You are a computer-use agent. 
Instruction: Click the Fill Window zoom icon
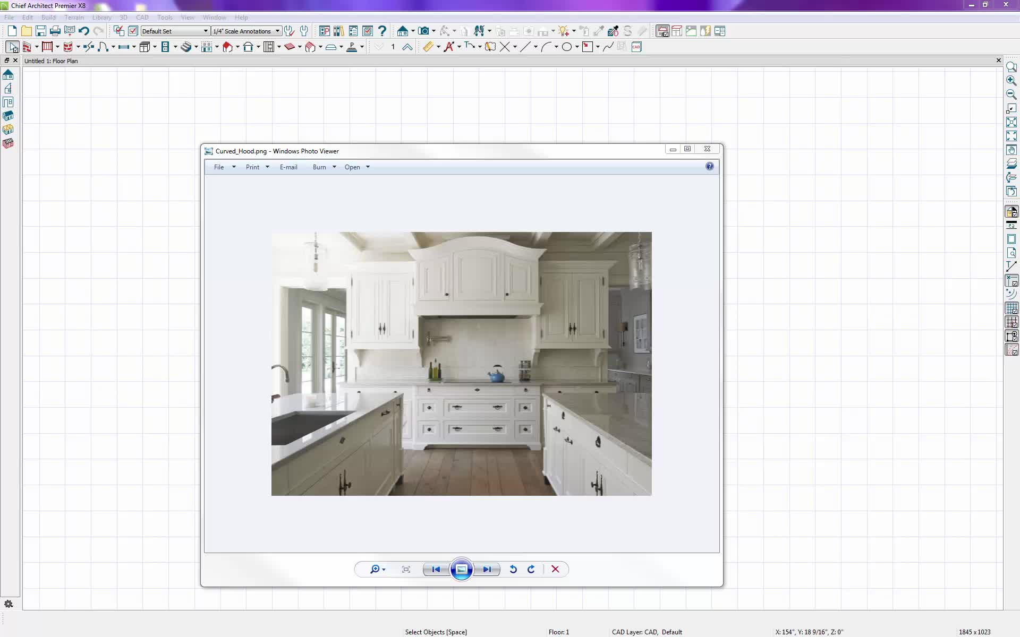(x=1011, y=122)
